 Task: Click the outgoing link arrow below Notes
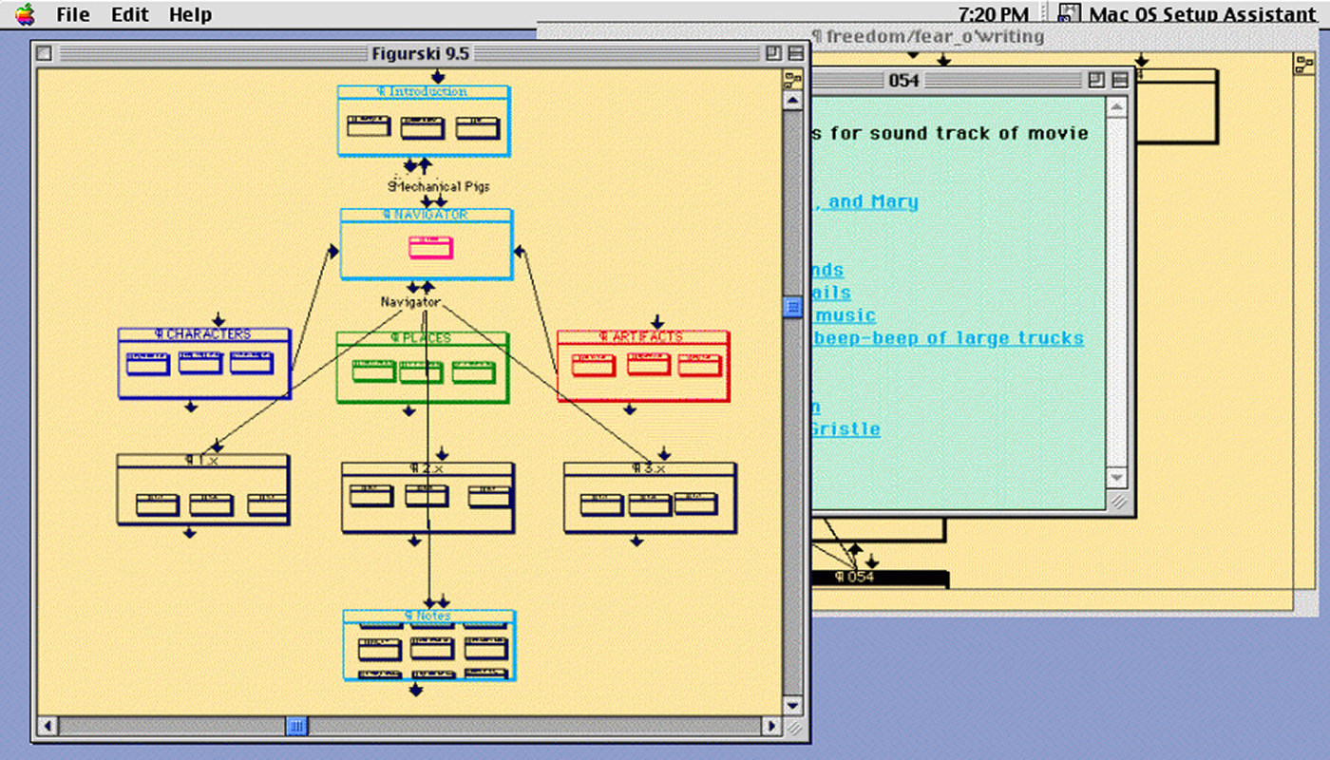(x=415, y=690)
